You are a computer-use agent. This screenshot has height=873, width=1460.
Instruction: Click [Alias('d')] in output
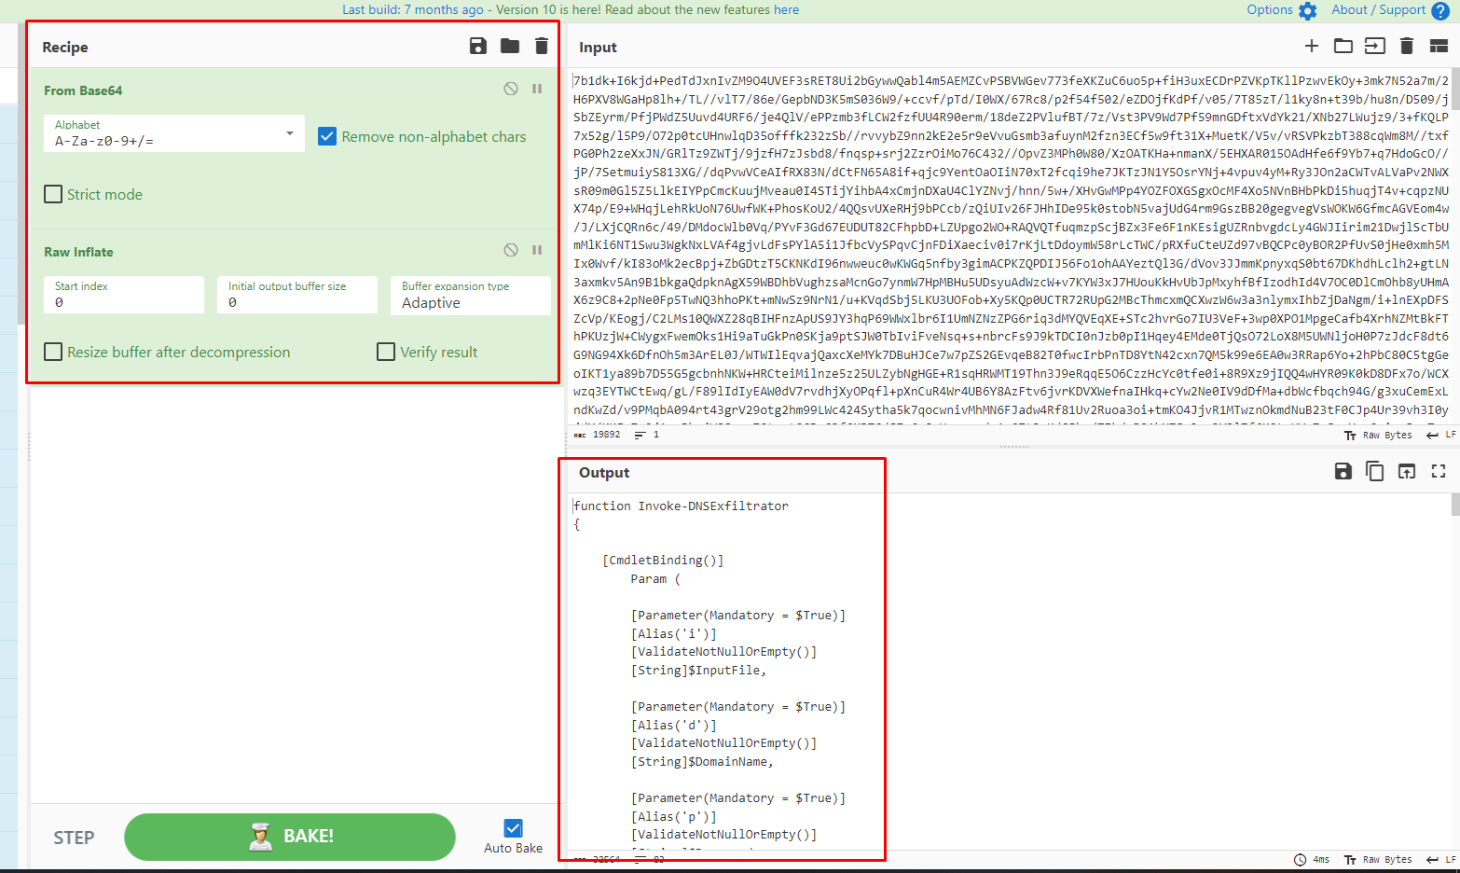point(673,726)
